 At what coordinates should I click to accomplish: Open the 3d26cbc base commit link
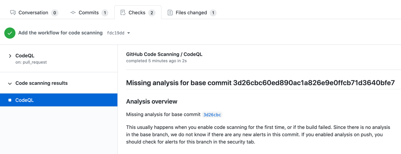click(x=212, y=115)
